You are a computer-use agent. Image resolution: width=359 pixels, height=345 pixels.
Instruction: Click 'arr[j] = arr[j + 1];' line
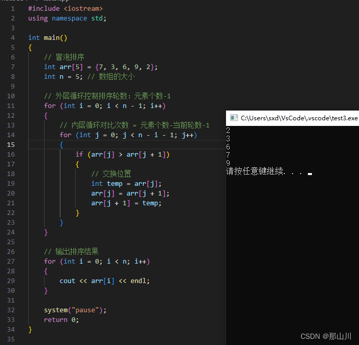130,193
